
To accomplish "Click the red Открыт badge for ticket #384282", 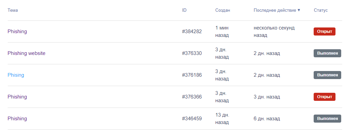I will click(324, 31).
